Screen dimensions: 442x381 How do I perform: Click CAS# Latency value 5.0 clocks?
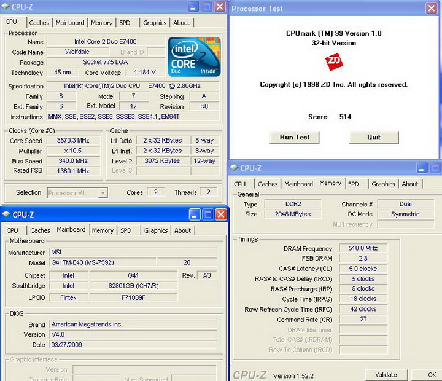pyautogui.click(x=363, y=269)
